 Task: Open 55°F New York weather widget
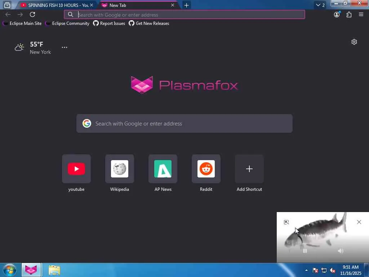[x=33, y=48]
